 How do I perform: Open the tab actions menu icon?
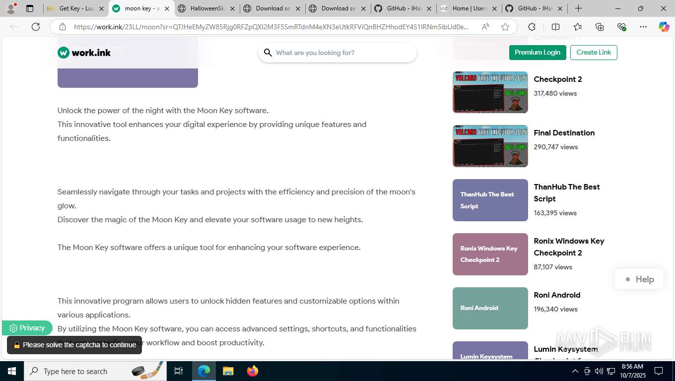tap(30, 8)
